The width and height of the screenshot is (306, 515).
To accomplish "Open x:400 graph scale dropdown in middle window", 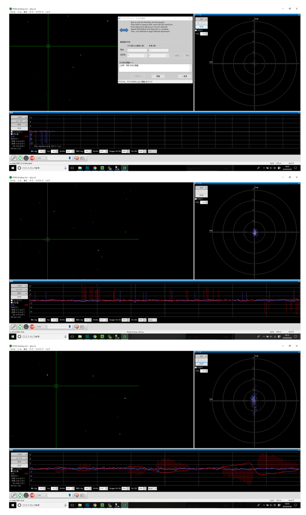I will click(x=19, y=286).
